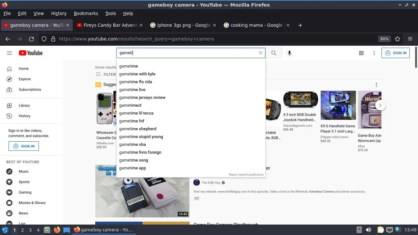
Task: Open the View menu
Action: point(39,13)
